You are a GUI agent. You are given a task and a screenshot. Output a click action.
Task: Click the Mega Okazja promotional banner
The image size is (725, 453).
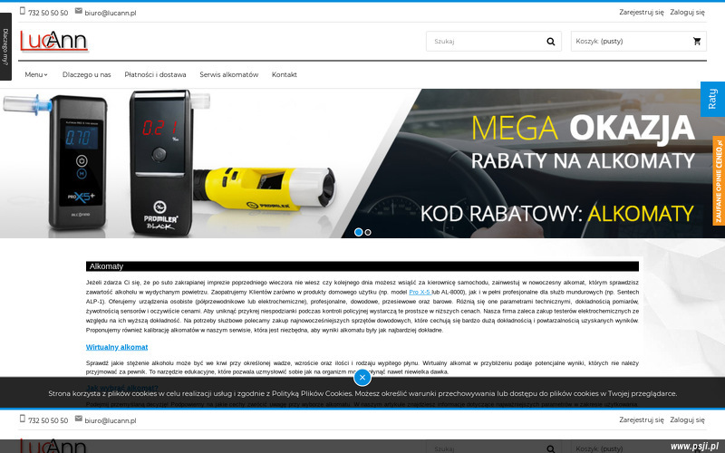(362, 163)
